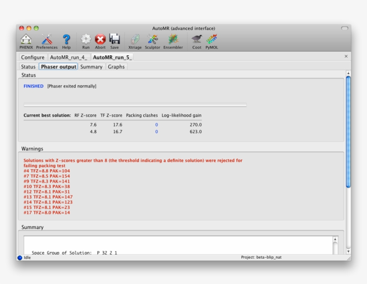Abort the current run
This screenshot has height=284, width=367.
pos(100,39)
